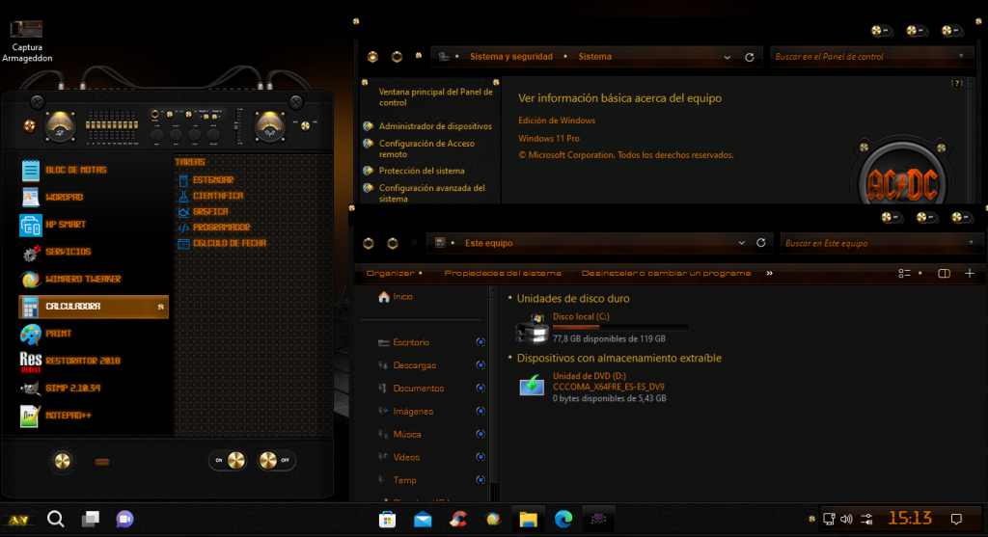
Task: Click the volume icon in system tray
Action: point(846,520)
